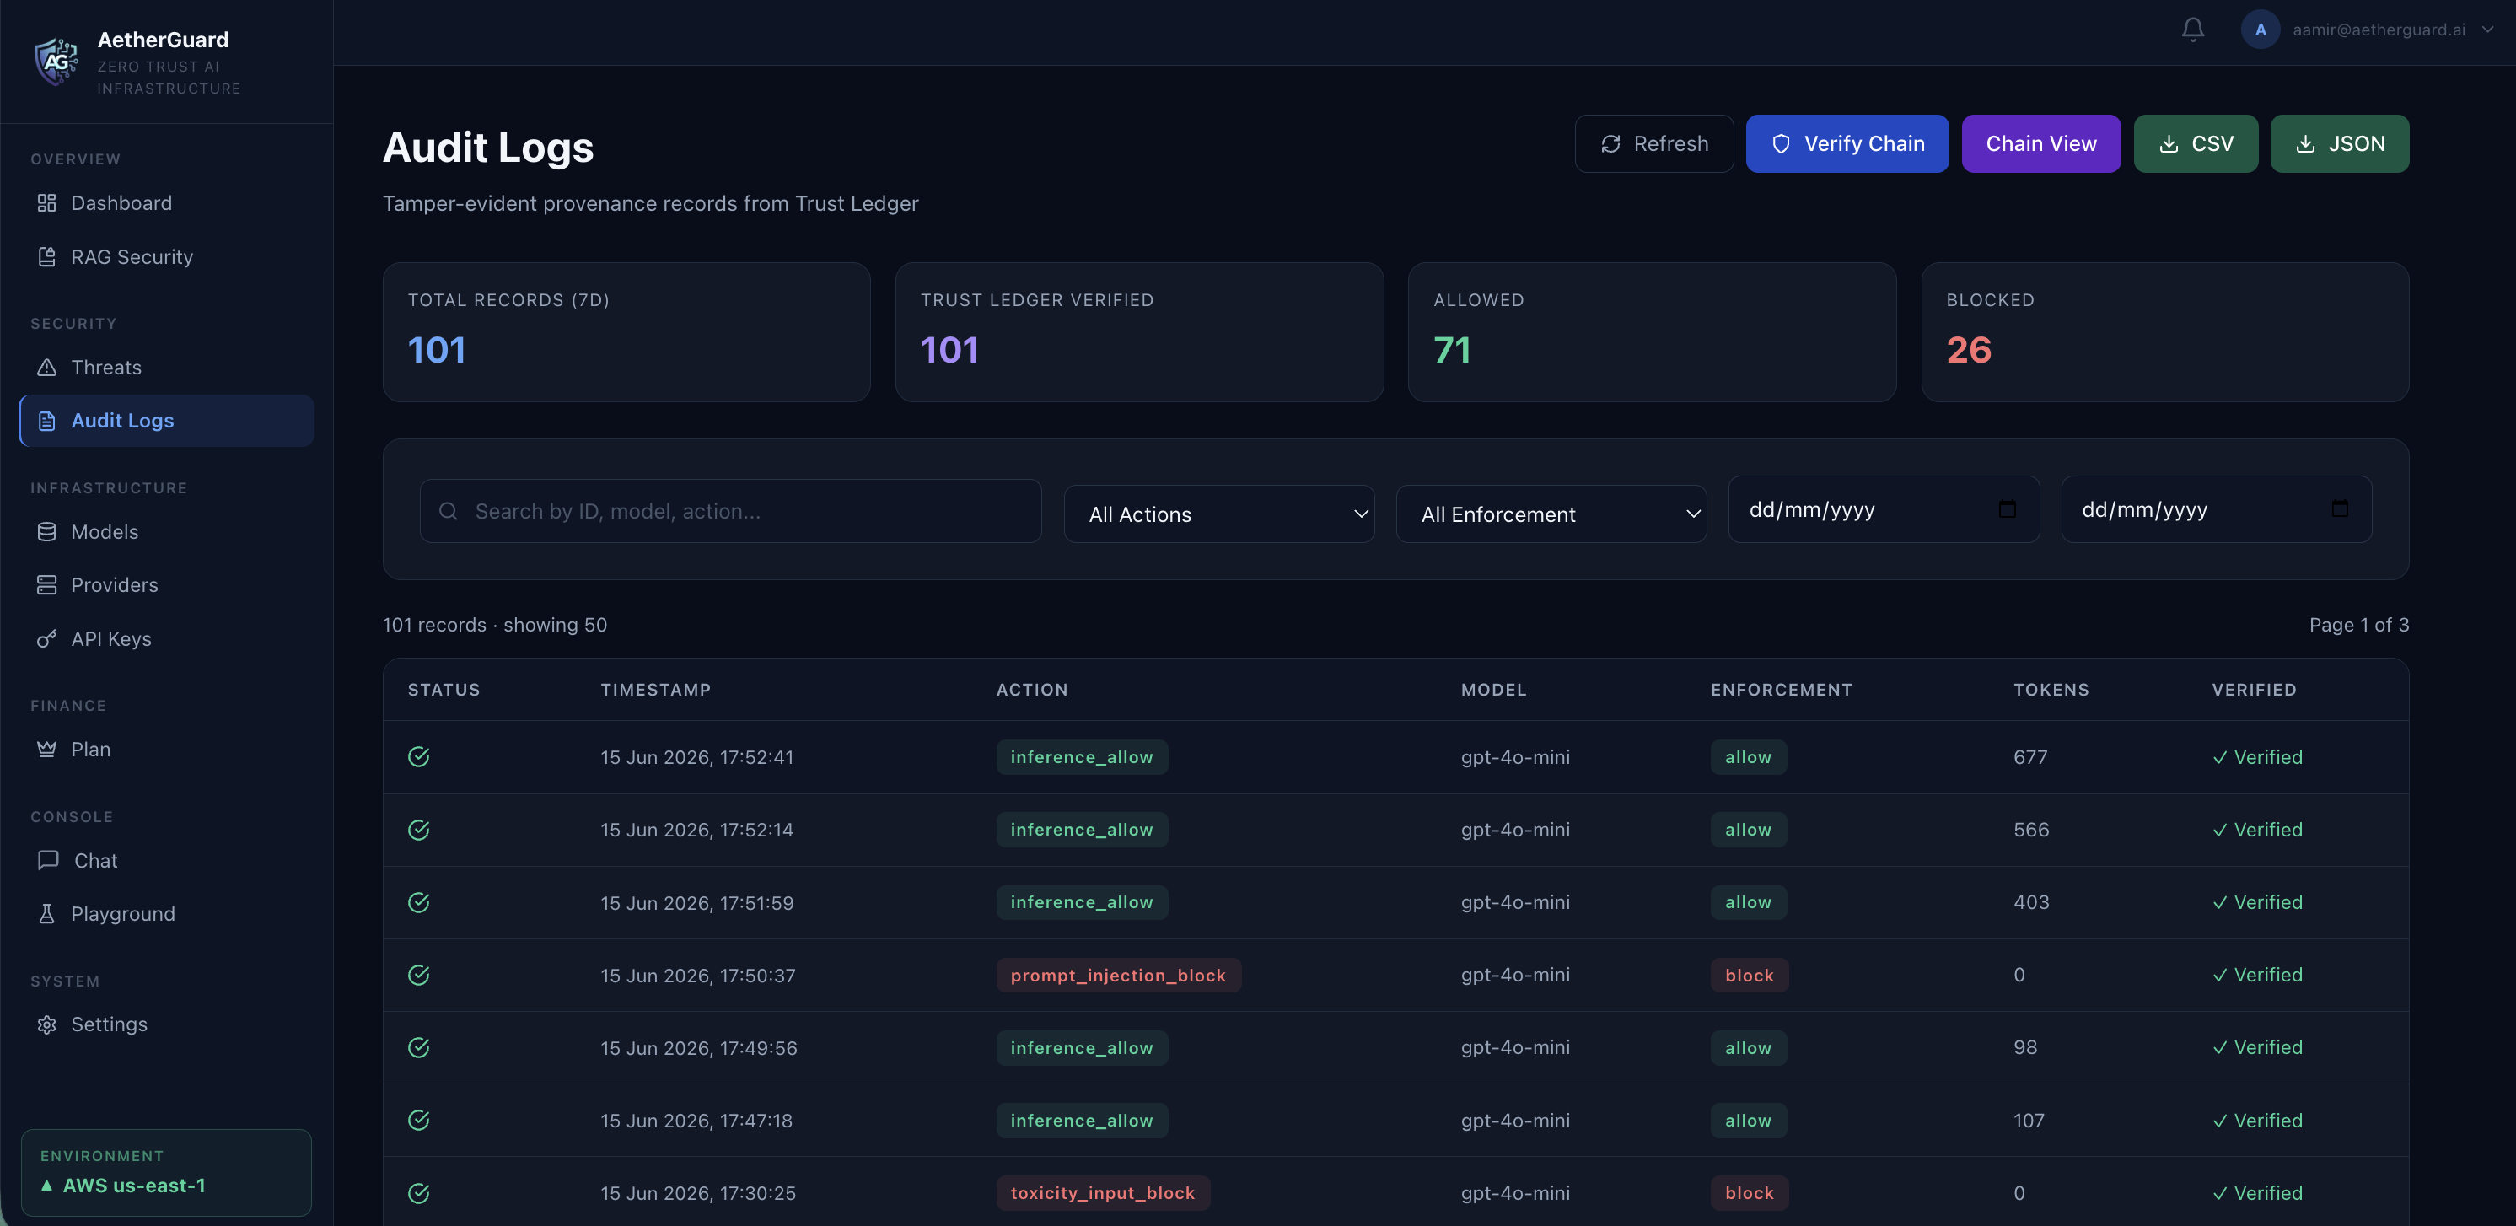Click the AetherGuard shield logo

click(x=56, y=62)
